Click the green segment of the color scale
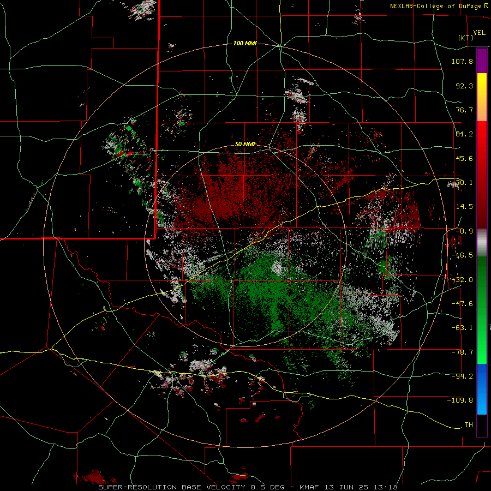The width and height of the screenshot is (491, 491). pyautogui.click(x=482, y=310)
